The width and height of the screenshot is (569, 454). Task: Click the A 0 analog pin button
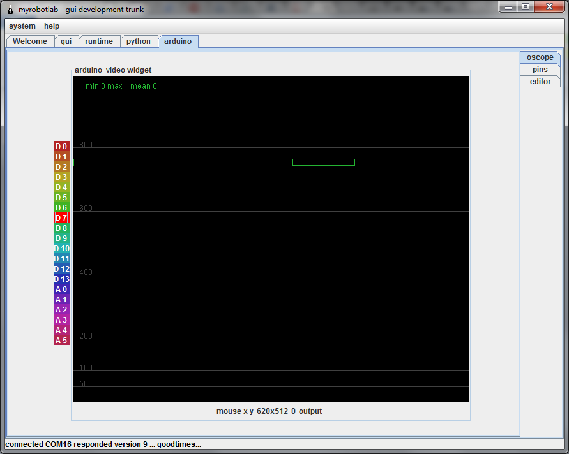point(61,289)
